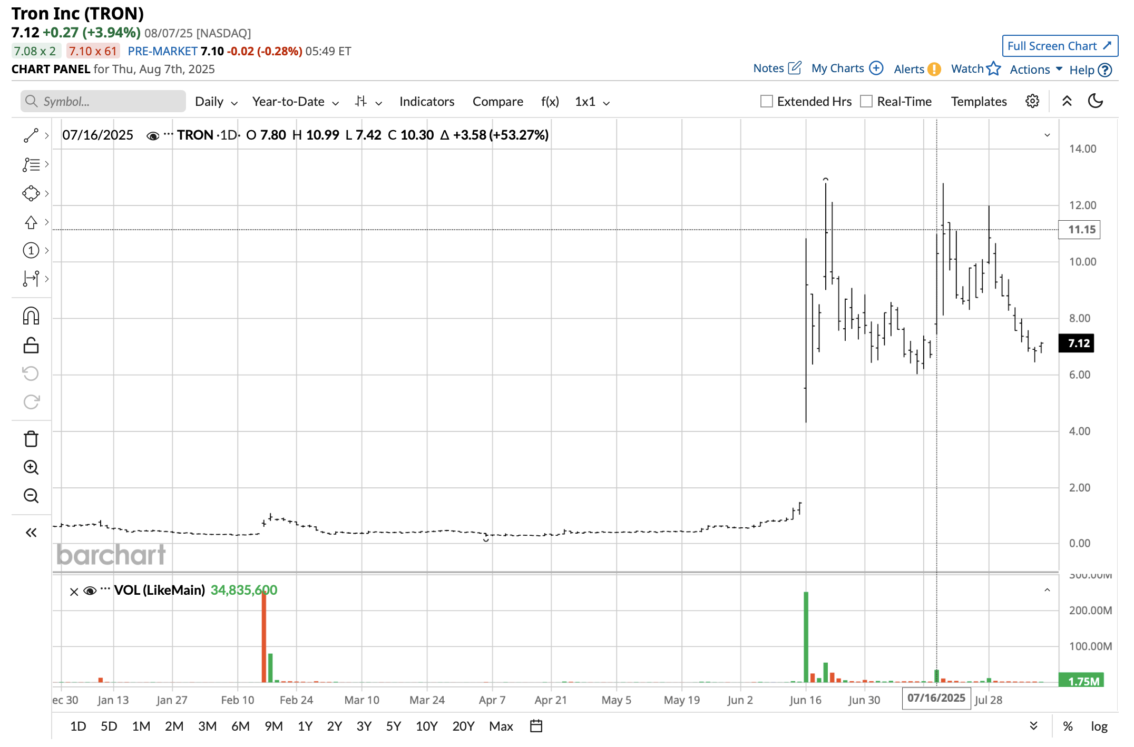1134x747 pixels.
Task: Click the Symbol search field
Action: (103, 101)
